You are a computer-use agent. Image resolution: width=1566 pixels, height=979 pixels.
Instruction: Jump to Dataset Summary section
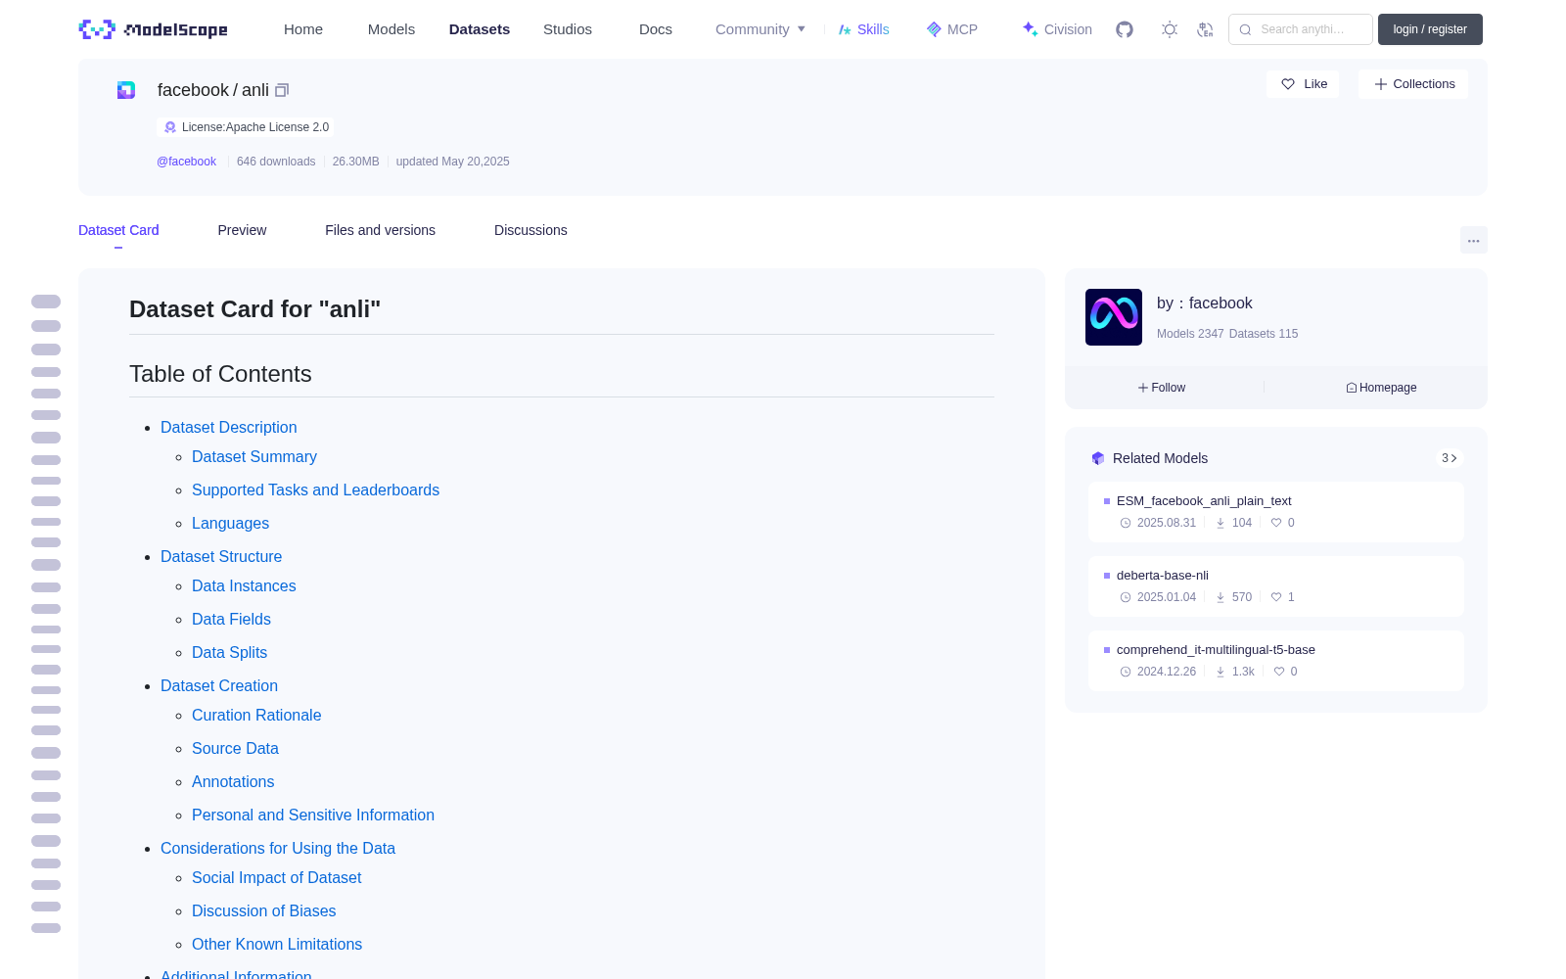tap(254, 457)
